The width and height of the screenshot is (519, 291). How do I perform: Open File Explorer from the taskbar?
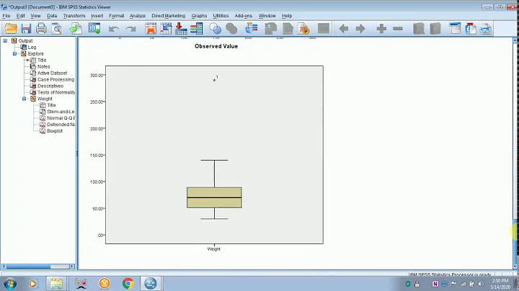click(x=56, y=284)
